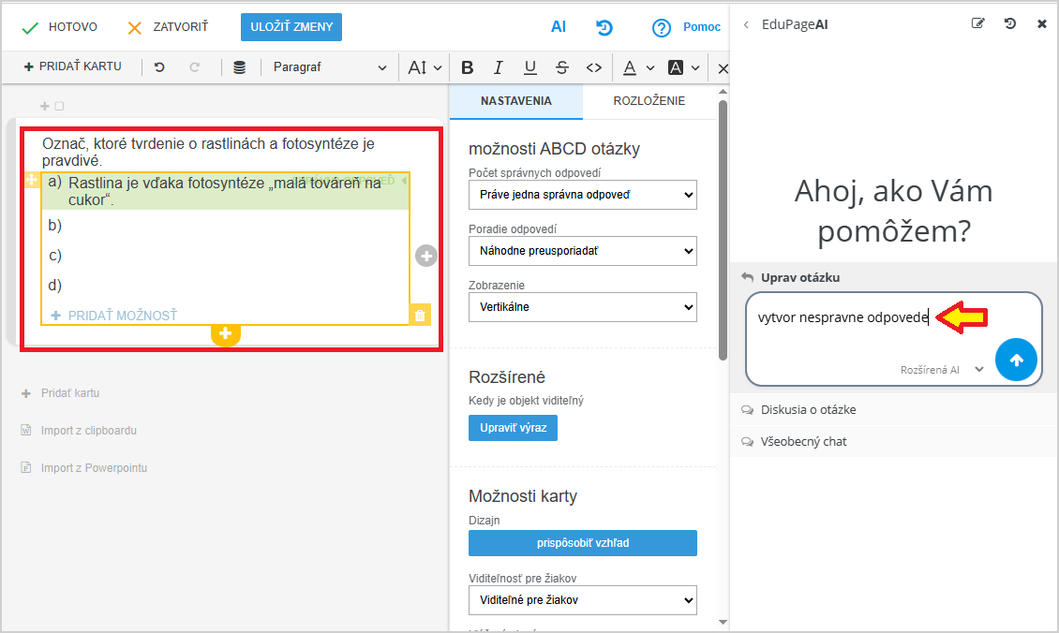Image resolution: width=1059 pixels, height=633 pixels.
Task: Switch to the Rozloženie tab
Action: [649, 101]
